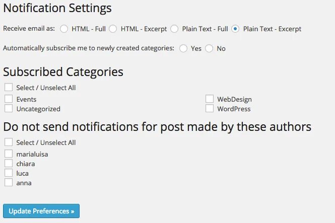Tick the Events category checkbox
Screen dimensions: 335x223
point(9,99)
